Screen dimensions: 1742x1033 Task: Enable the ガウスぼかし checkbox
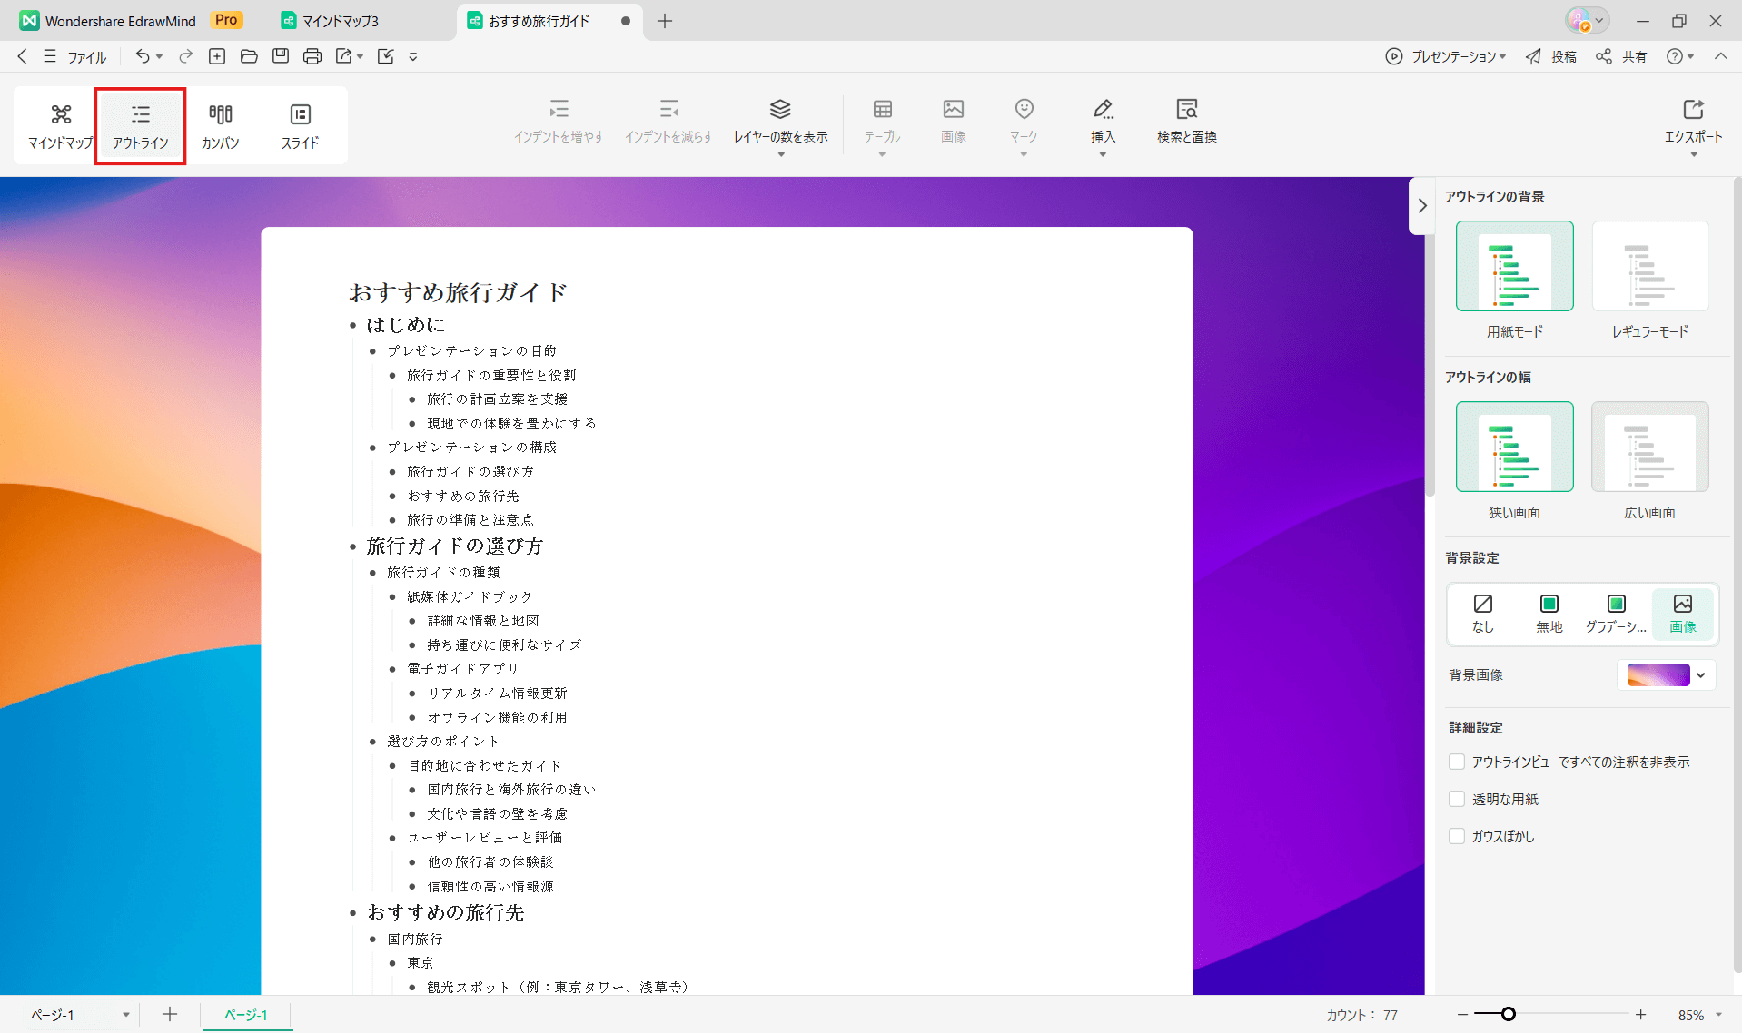pos(1457,836)
